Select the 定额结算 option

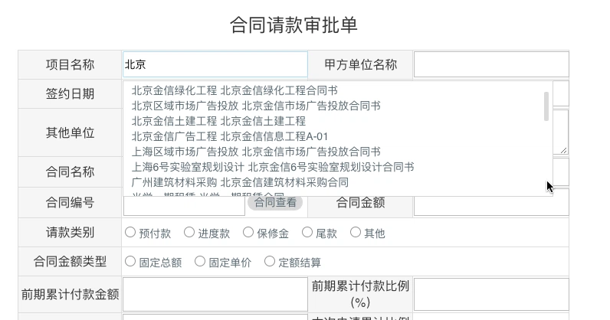[x=270, y=262]
